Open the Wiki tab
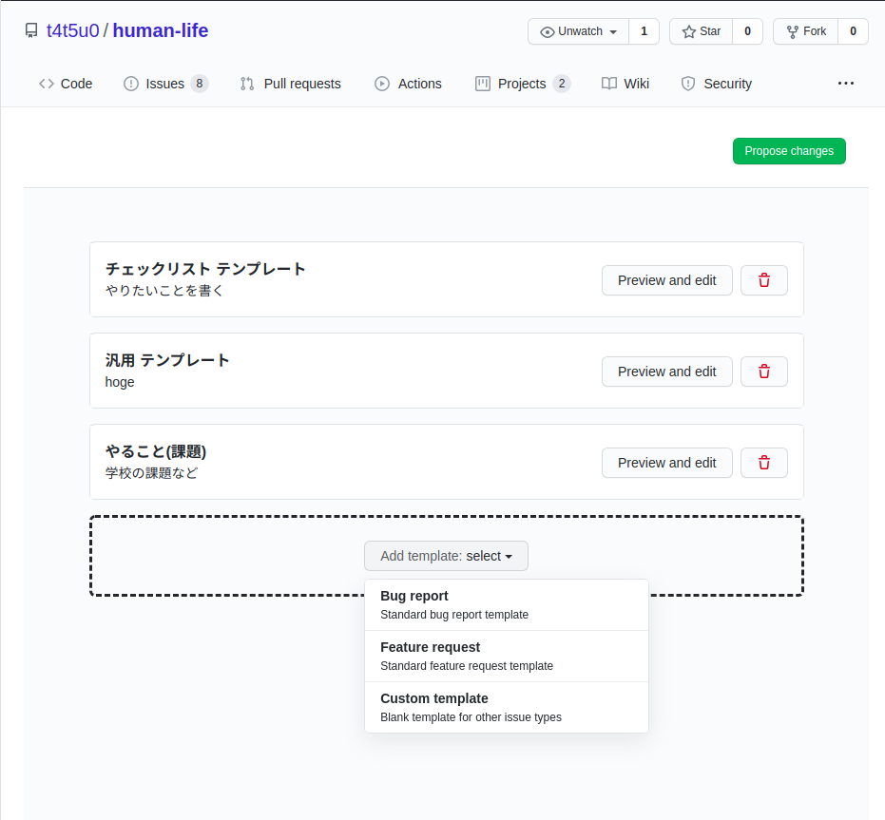The image size is (885, 820). tap(625, 84)
